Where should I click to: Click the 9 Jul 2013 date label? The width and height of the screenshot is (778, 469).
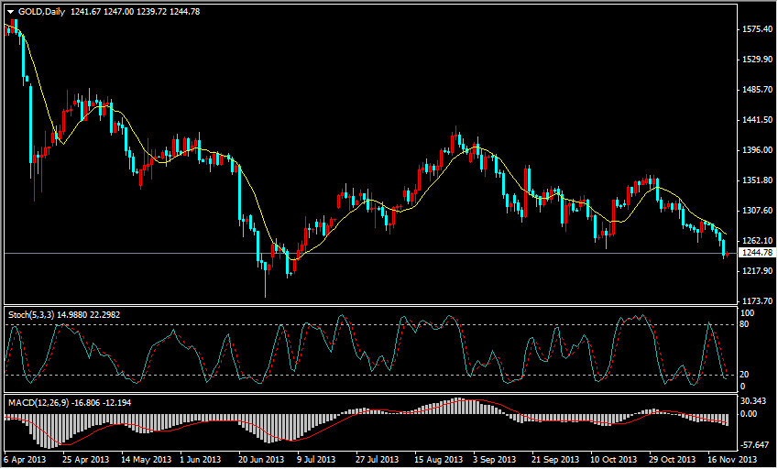click(316, 460)
